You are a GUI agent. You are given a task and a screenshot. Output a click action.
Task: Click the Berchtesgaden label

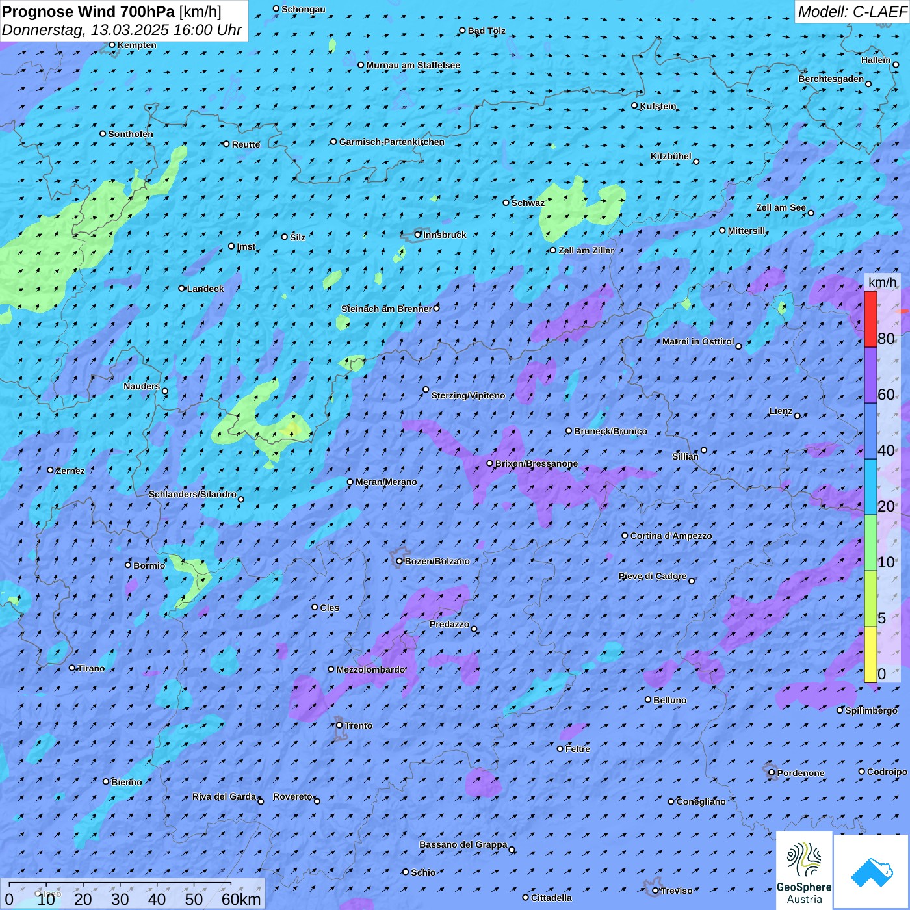[x=831, y=79]
